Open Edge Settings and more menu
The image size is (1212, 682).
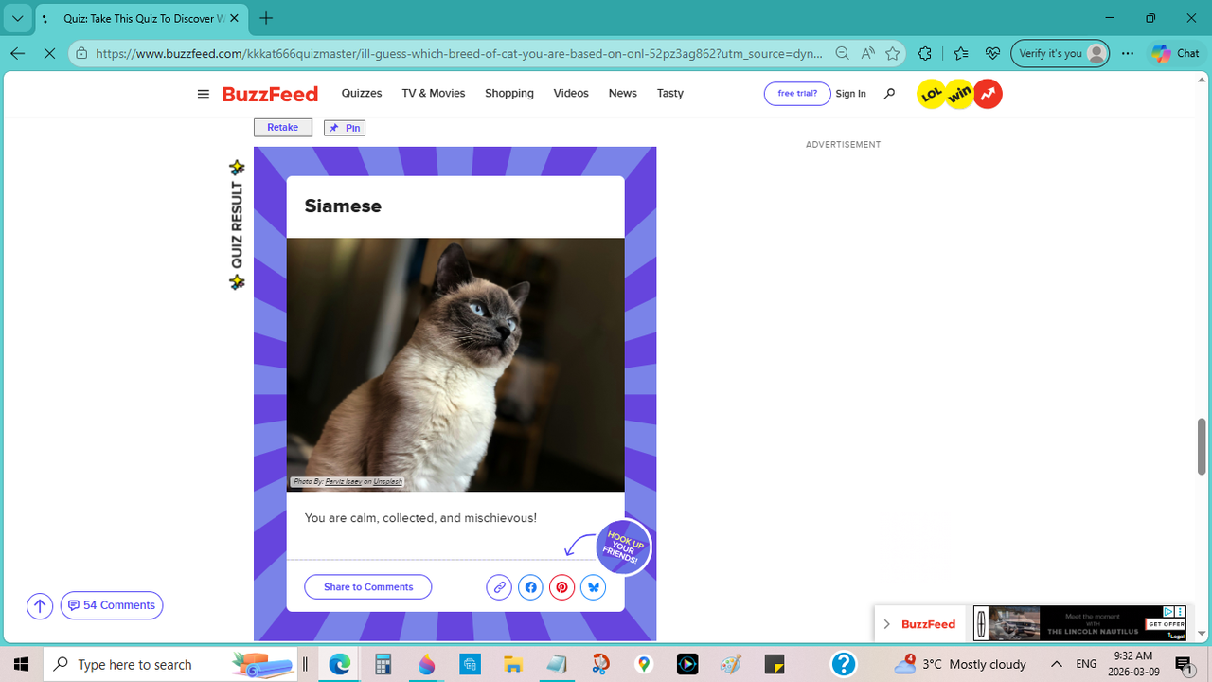1127,54
